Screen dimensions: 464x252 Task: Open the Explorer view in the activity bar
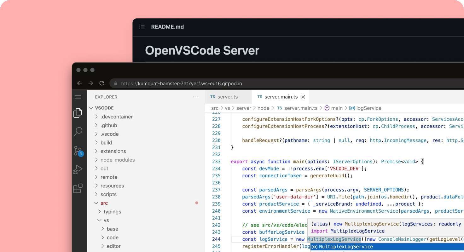(78, 113)
